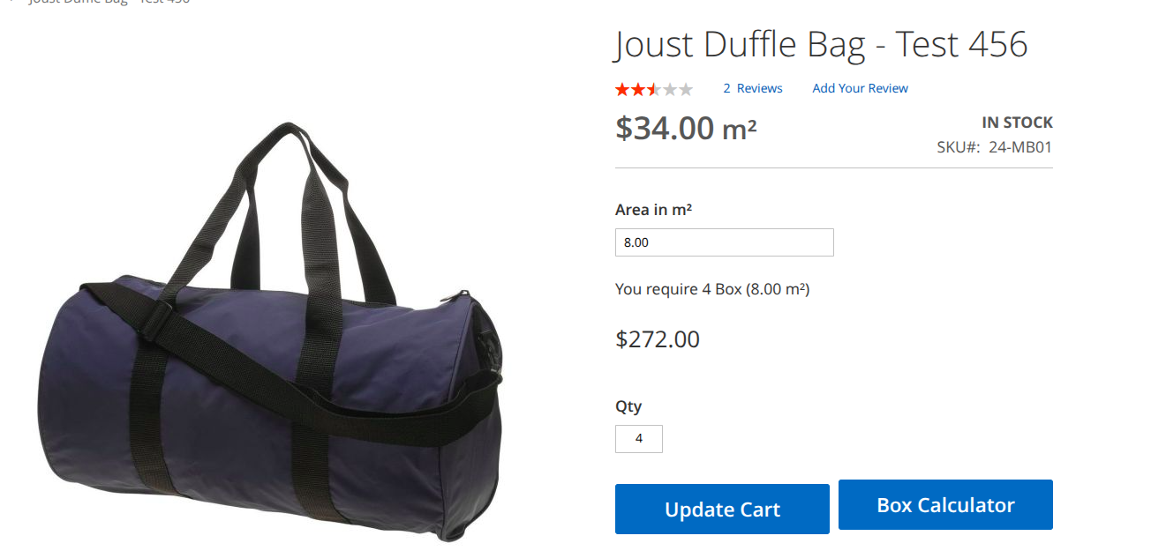Click the $34.00 m² unit price
Image resolution: width=1151 pixels, height=558 pixels.
(x=686, y=129)
